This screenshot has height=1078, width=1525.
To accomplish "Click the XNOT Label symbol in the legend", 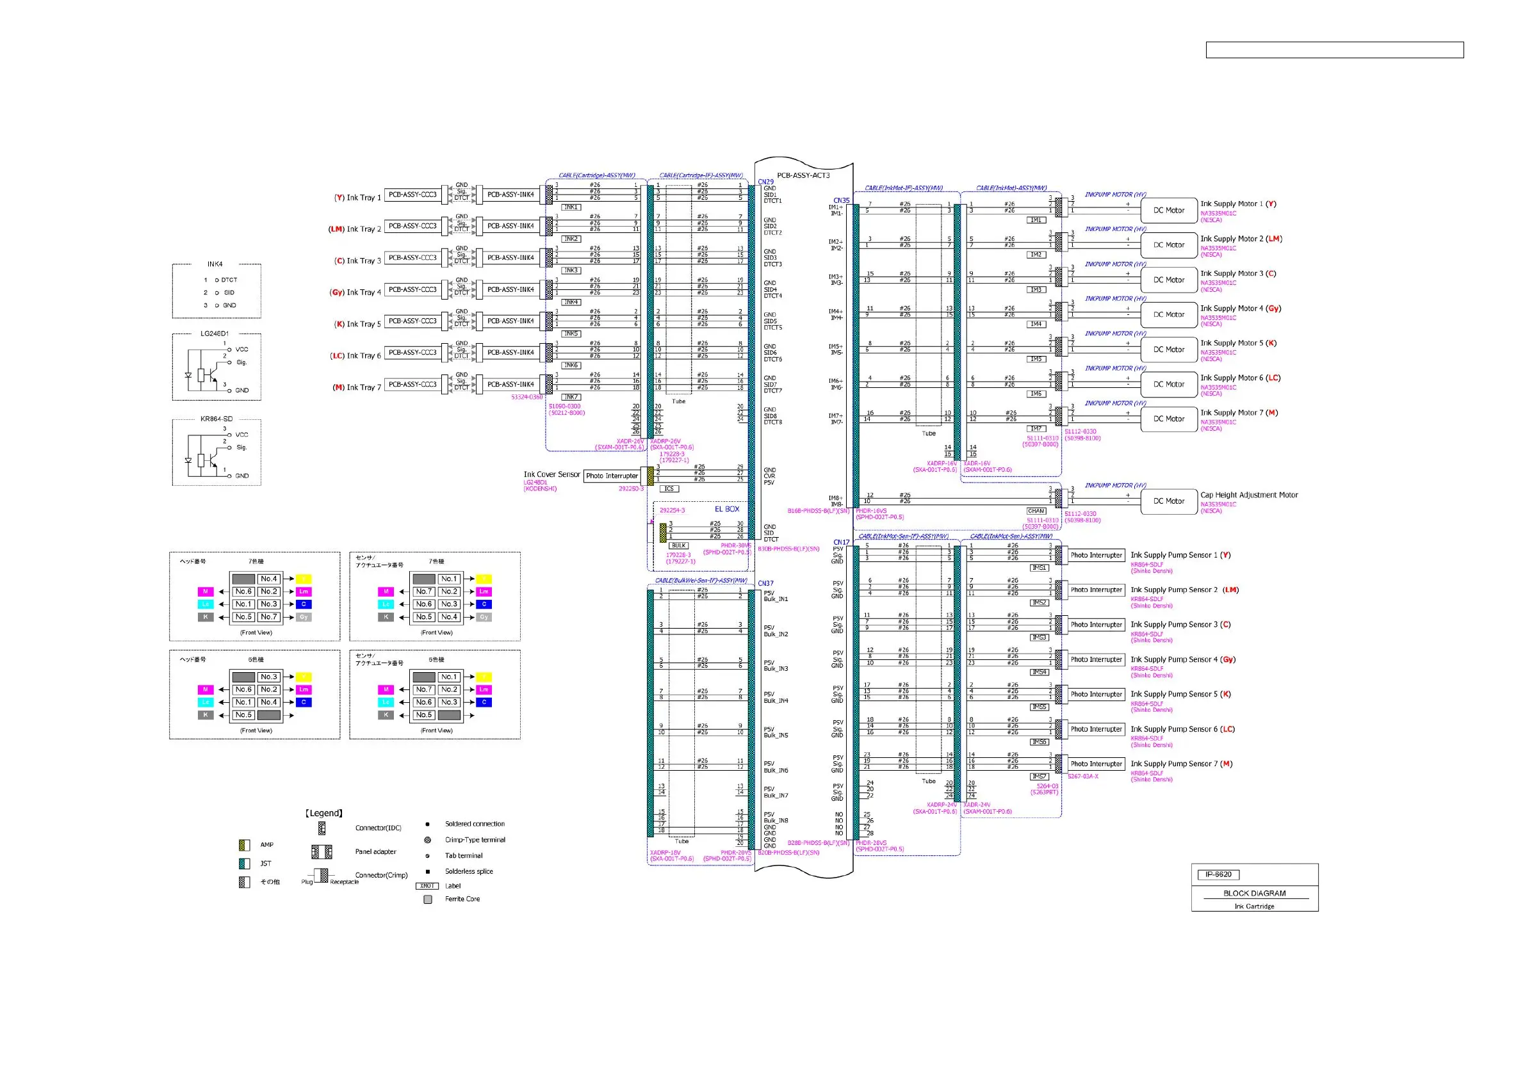I will click(427, 886).
